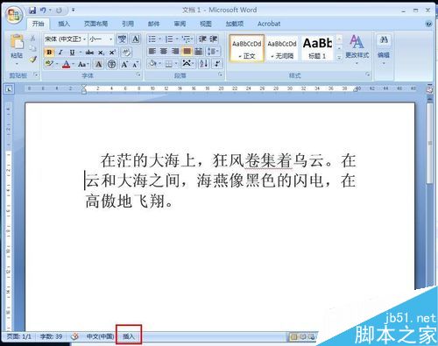Image resolution: width=438 pixels, height=346 pixels.
Task: Apply character shading gray A icon
Action: 99,64
